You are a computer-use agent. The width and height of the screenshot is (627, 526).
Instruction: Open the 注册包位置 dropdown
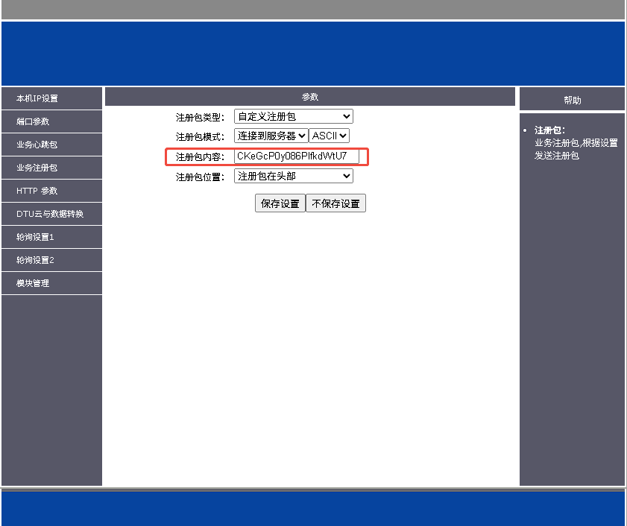point(293,177)
